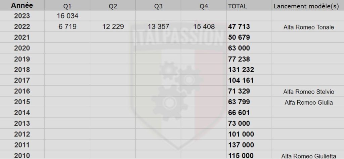This screenshot has width=344, height=159.
Task: Select the Année column header
Action: (22, 5)
